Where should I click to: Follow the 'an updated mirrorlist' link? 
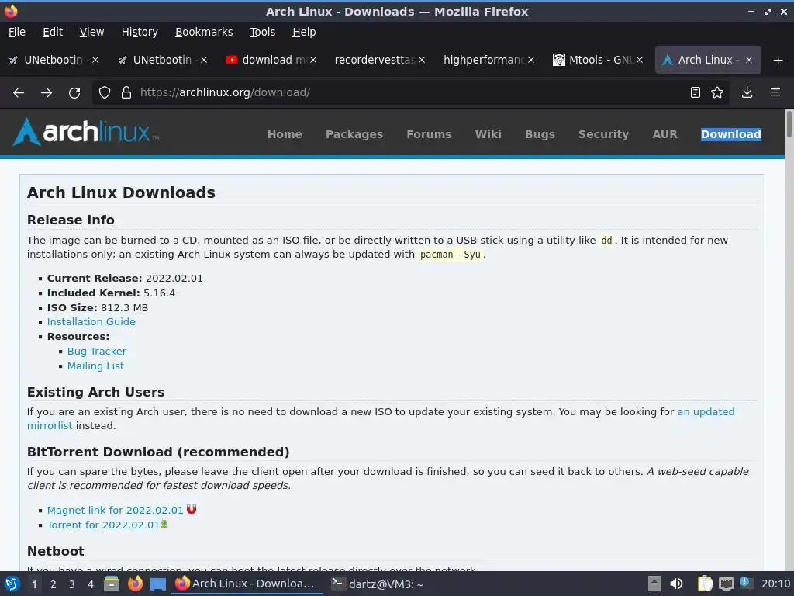click(706, 411)
